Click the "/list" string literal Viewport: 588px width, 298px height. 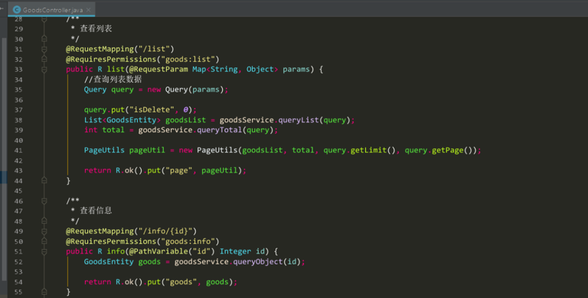coord(154,49)
